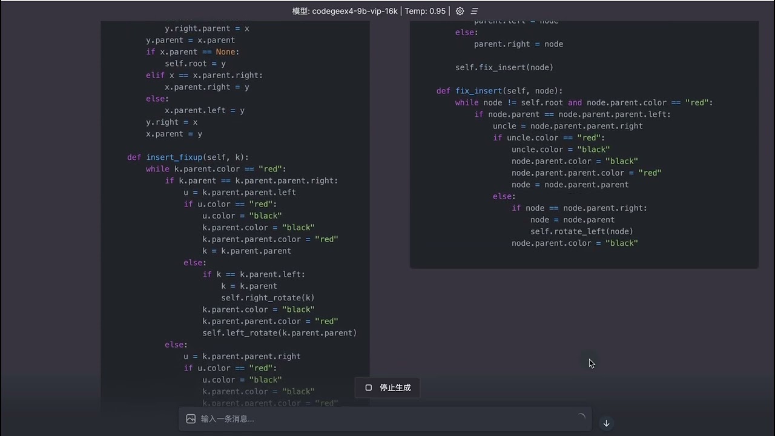Click line 'if uncle.color == "red":'

(549, 137)
